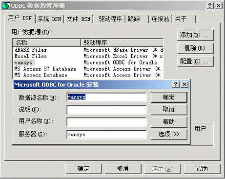Click inside the 用户名称 input field
Screen dimensions: 225x179
click(x=106, y=122)
